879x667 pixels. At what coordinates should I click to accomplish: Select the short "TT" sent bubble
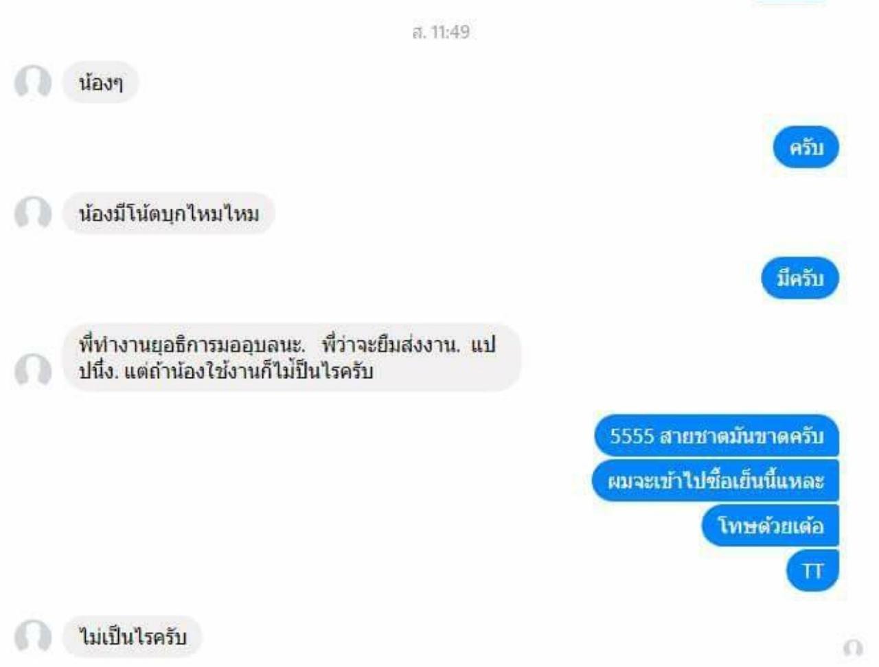(813, 570)
